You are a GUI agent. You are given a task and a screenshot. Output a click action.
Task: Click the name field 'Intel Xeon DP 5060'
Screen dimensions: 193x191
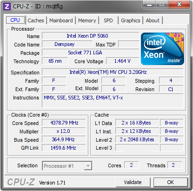click(91, 36)
